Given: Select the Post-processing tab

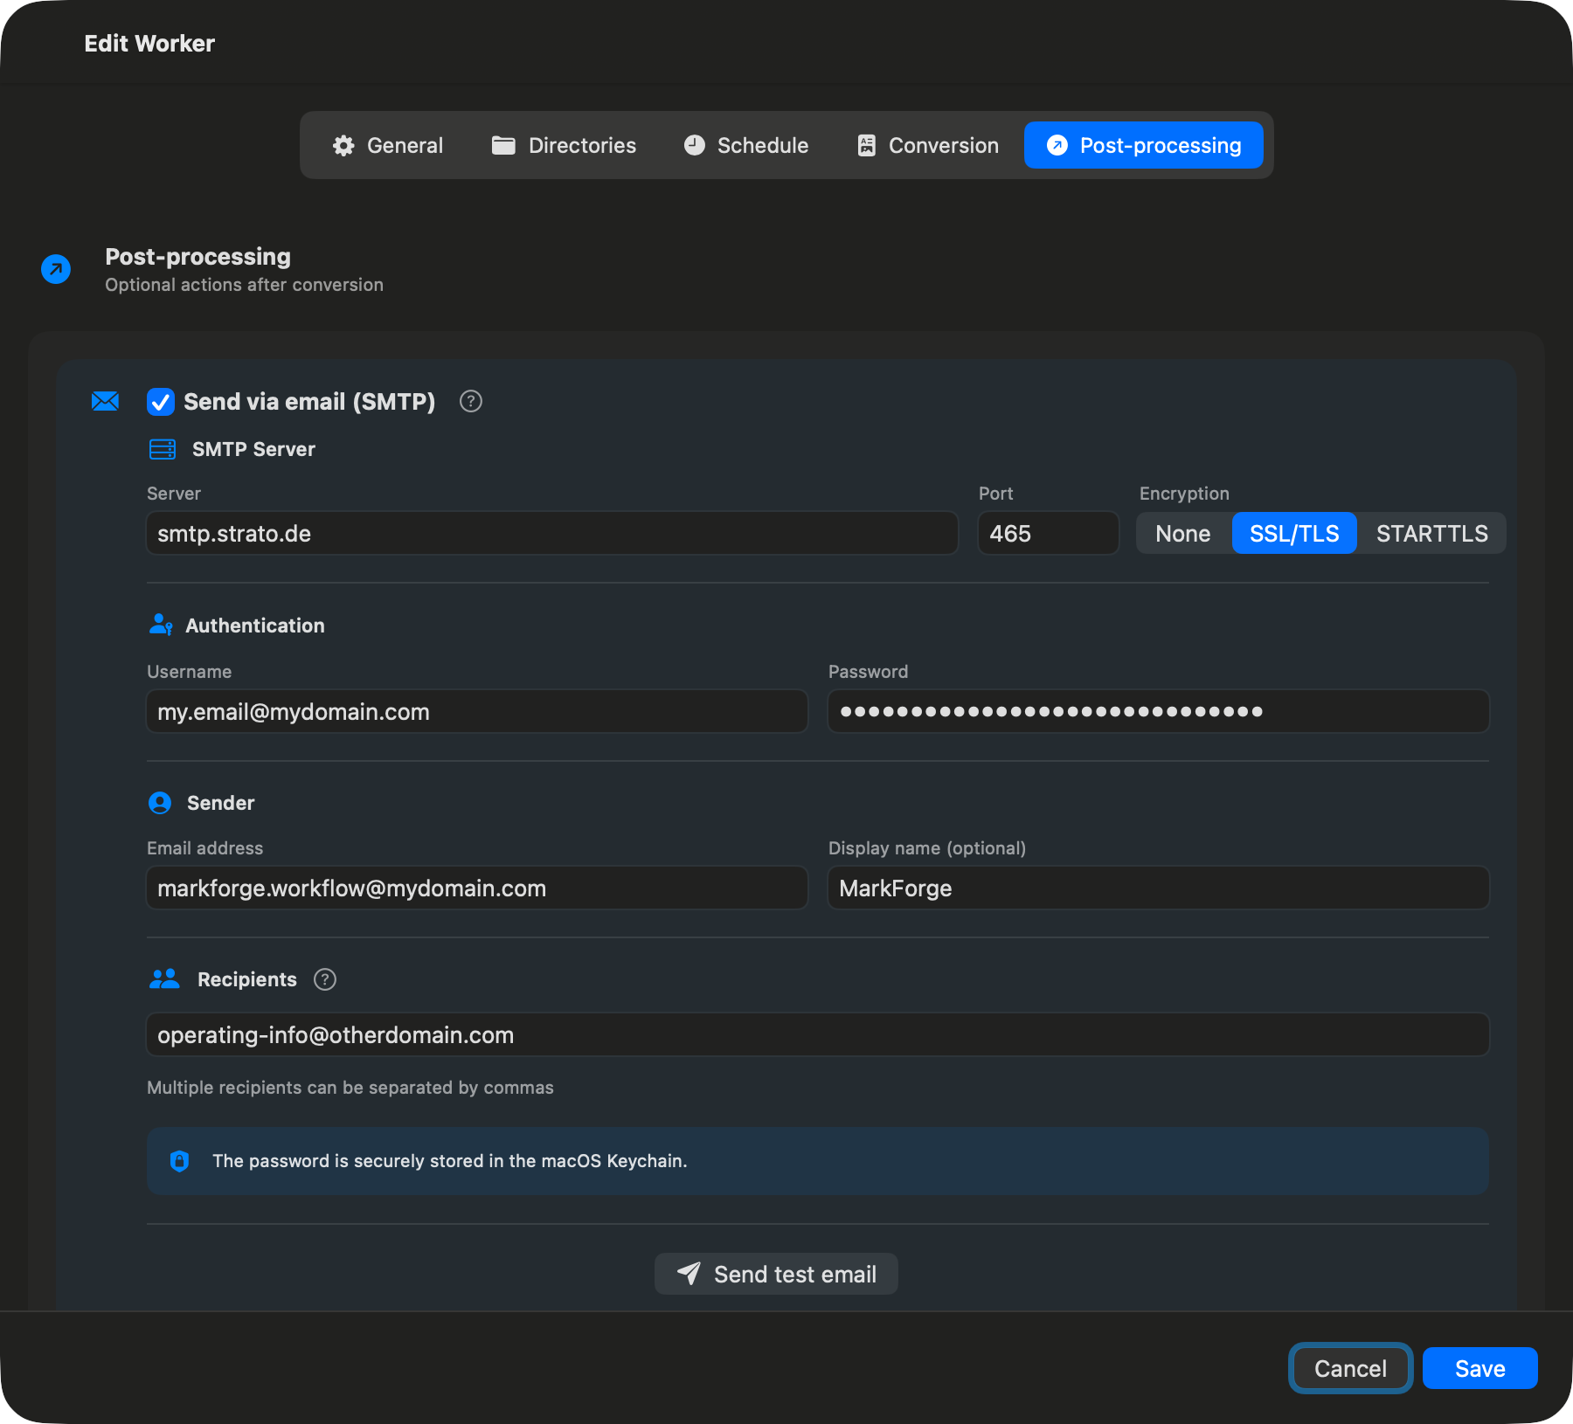Looking at the screenshot, I should point(1143,145).
